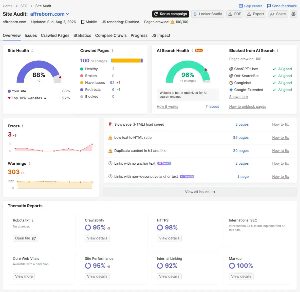Click the Errors info icon
This screenshot has height=292, width=300.
click(23, 126)
